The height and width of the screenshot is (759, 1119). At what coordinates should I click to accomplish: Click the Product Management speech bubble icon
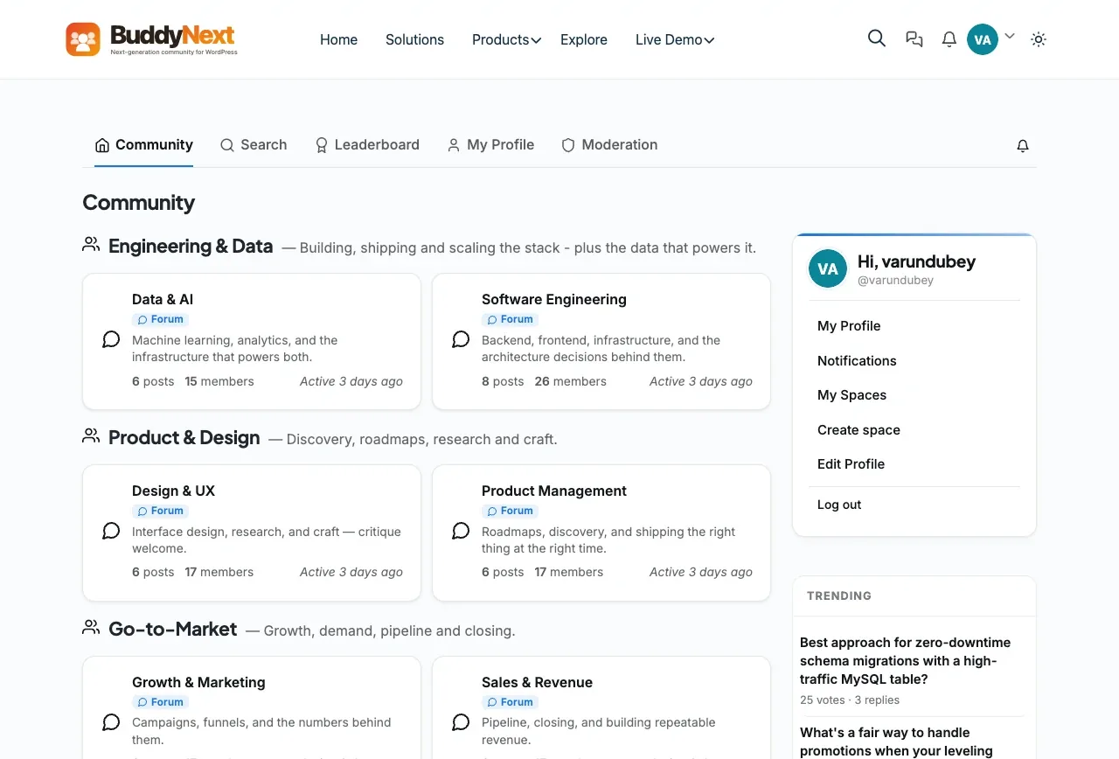(x=461, y=531)
